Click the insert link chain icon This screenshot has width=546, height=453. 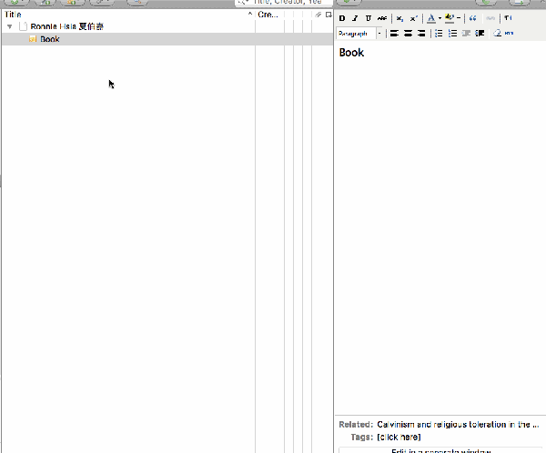click(x=490, y=18)
